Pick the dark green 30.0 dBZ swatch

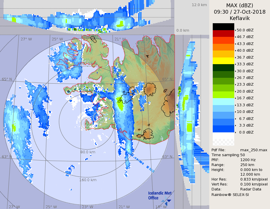pyautogui.click(x=223, y=68)
